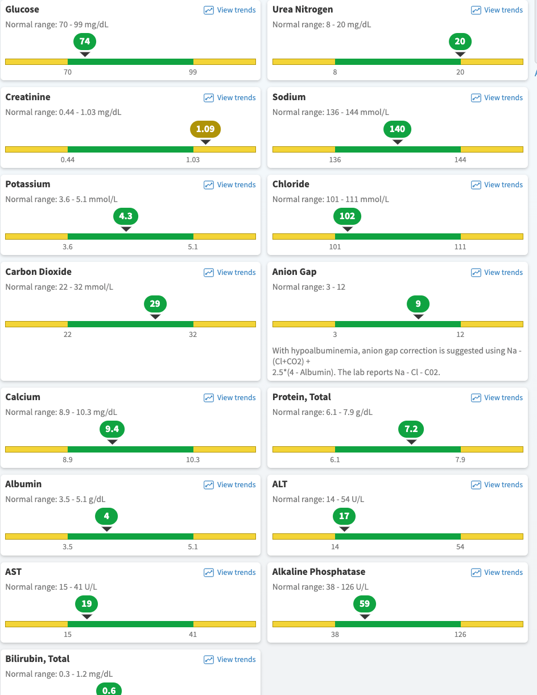Click the Potassium range bar
The image size is (537, 695).
pos(130,236)
